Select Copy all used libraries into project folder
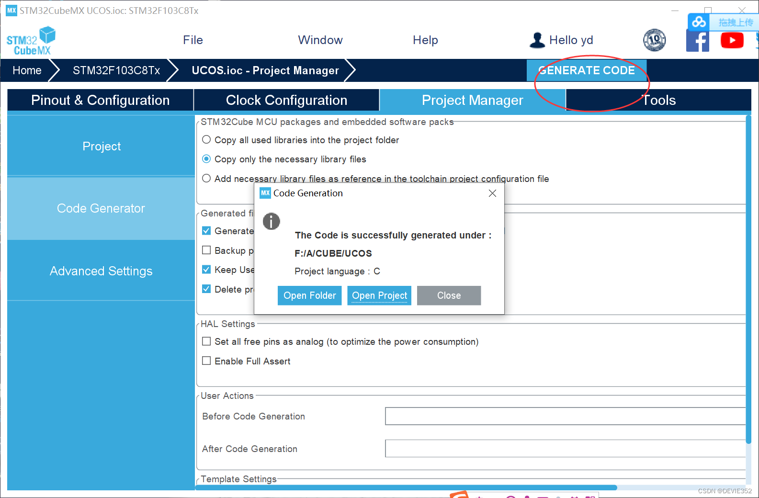Viewport: 759px width, 498px height. pyautogui.click(x=206, y=140)
